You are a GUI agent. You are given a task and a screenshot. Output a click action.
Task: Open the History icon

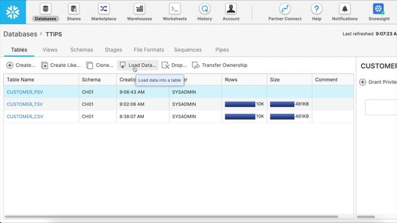[x=205, y=9]
